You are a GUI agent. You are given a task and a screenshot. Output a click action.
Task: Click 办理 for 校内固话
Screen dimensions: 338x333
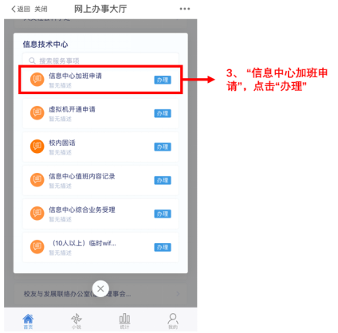[x=163, y=147]
